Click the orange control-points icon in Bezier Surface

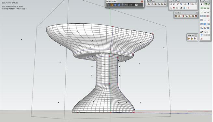click(x=112, y=5)
